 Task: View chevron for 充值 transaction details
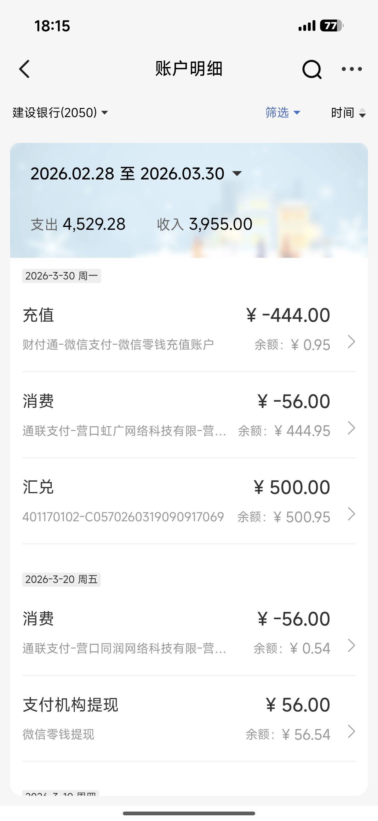point(351,342)
